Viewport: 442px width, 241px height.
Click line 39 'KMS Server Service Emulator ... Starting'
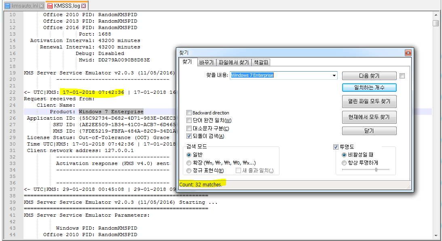(121, 203)
